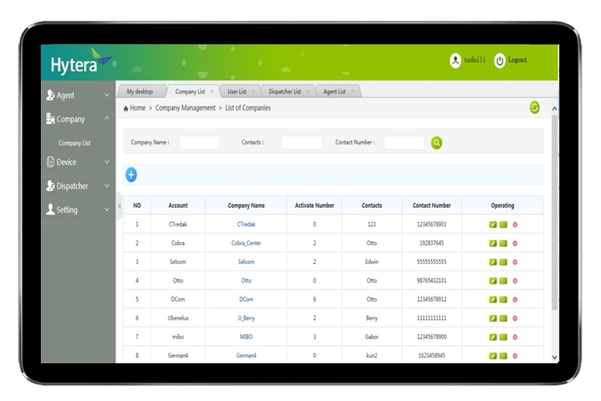Click the Home icon in breadcrumb
This screenshot has width=601, height=401.
pyautogui.click(x=126, y=109)
